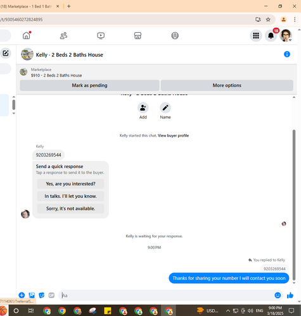The width and height of the screenshot is (301, 316).
Task: Click the chat scrollbar up arrow
Action: [294, 97]
